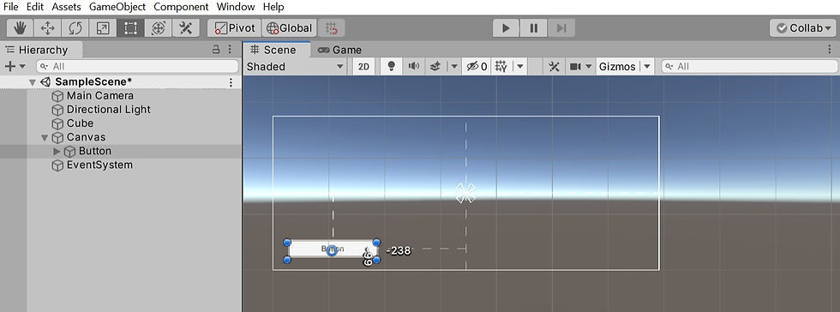This screenshot has height=312, width=840.
Task: Open the Component menu
Action: point(181,7)
